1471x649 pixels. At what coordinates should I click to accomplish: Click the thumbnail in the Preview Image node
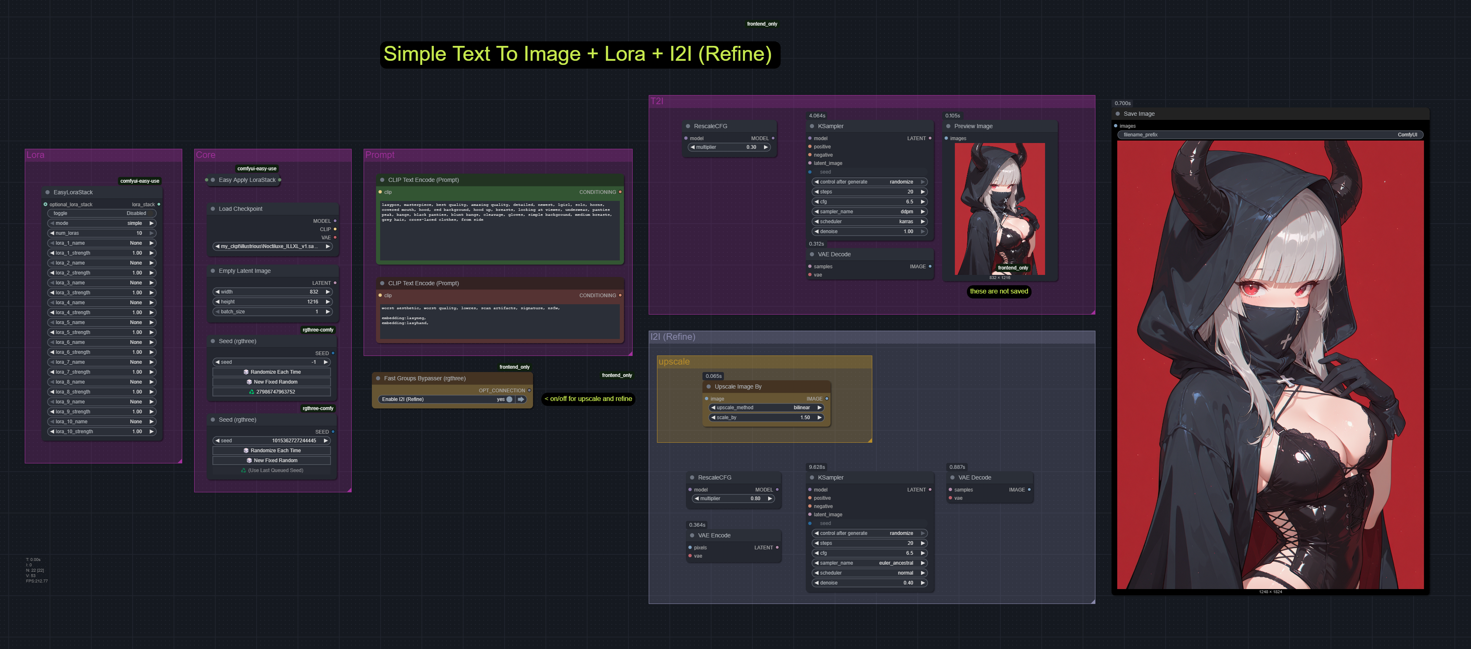click(999, 208)
